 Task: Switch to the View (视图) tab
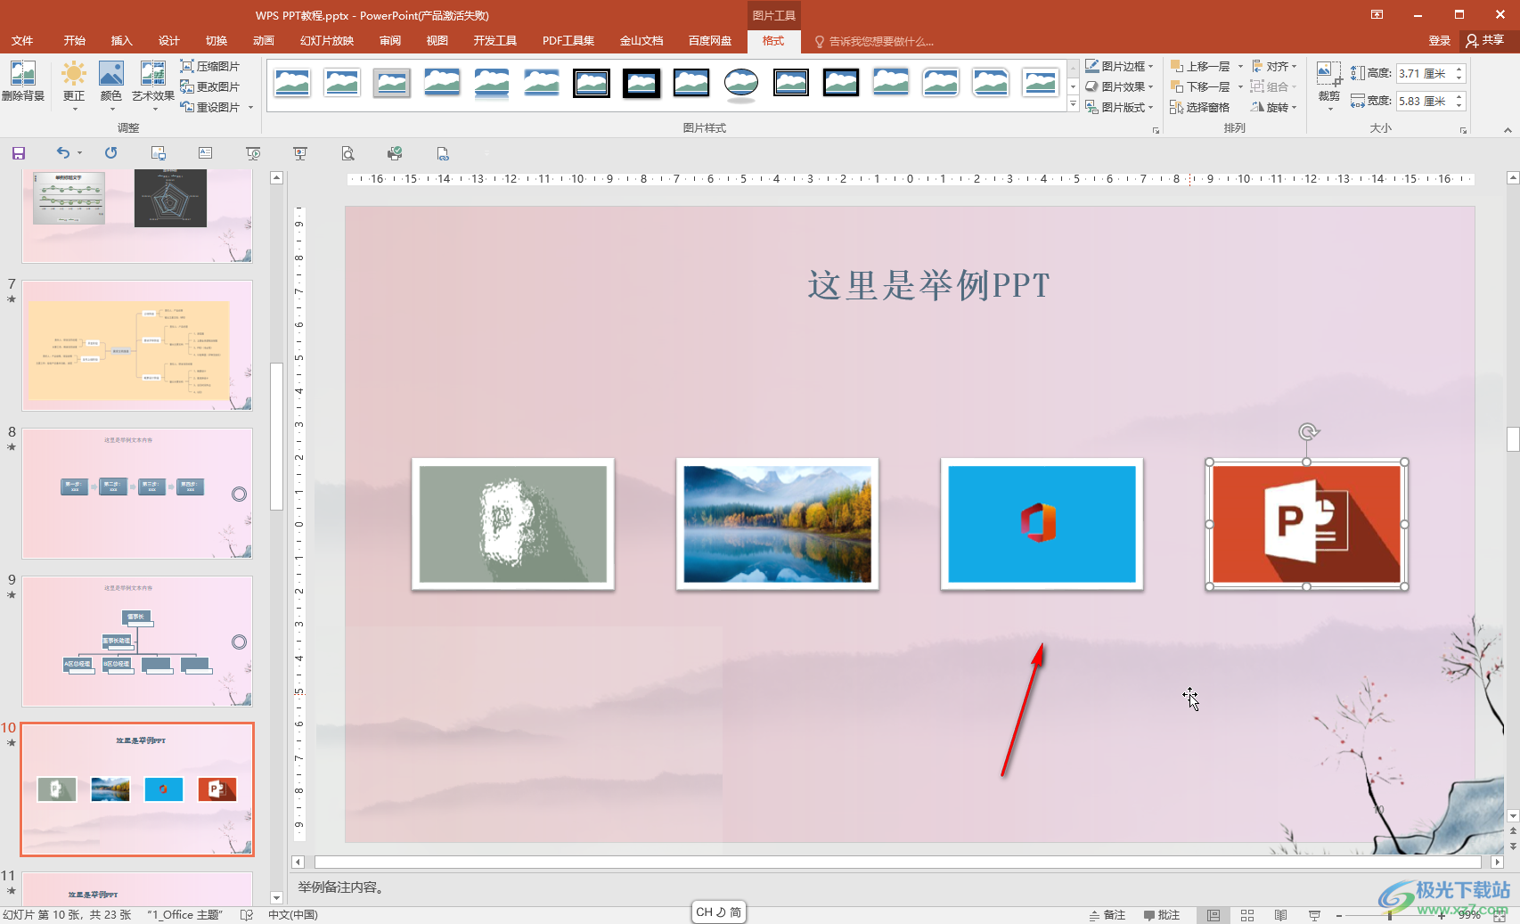[437, 41]
